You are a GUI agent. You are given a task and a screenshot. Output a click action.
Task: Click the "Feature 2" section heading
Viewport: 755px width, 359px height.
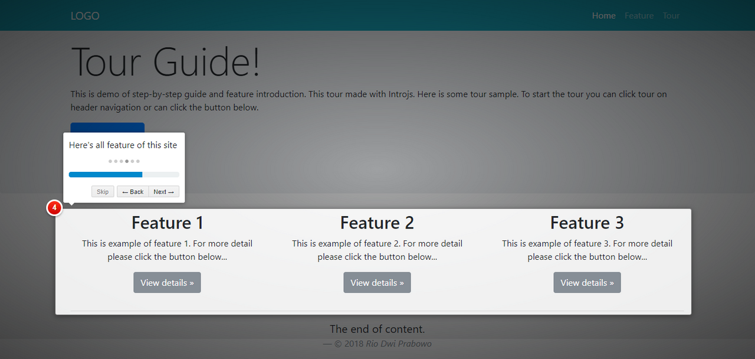pyautogui.click(x=377, y=223)
